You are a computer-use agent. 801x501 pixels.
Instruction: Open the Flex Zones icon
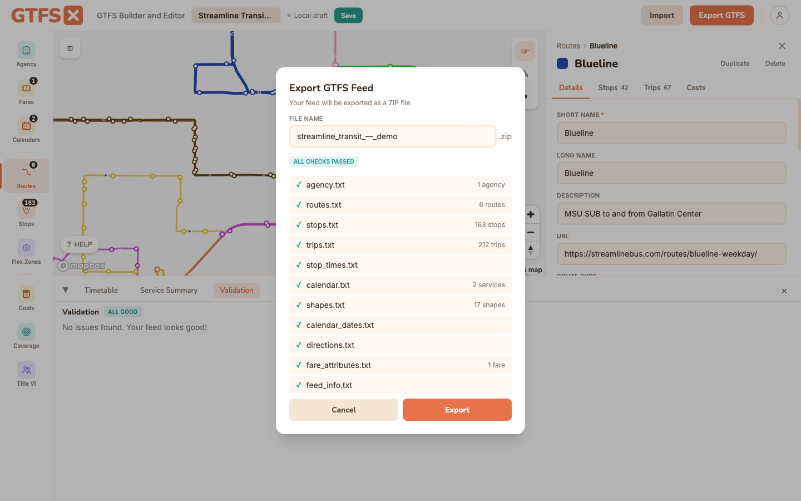click(x=26, y=248)
